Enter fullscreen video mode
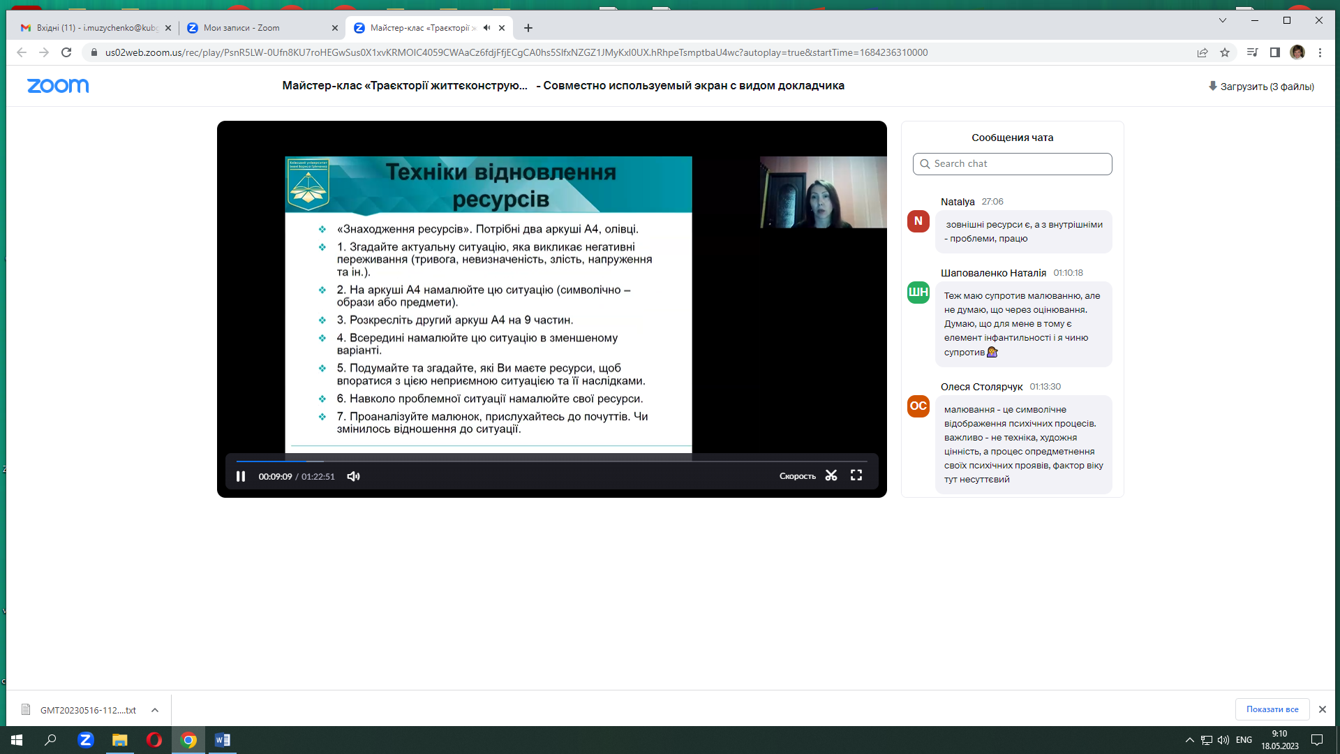Screen dimensions: 1340x754 point(856,475)
